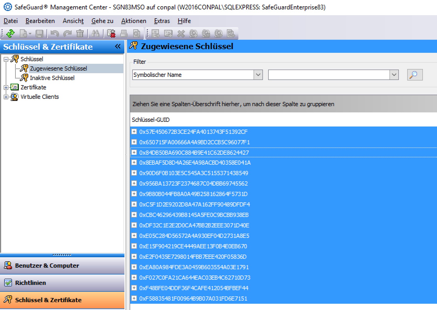437x310 pixels.
Task: Open the Hilfe menu
Action: point(184,21)
